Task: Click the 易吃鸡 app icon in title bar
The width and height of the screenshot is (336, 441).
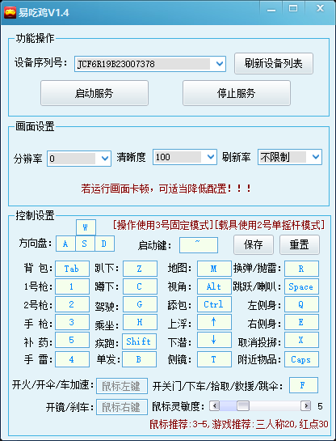Action: (10, 13)
